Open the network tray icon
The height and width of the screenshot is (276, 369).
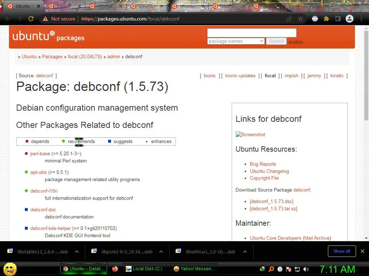(297, 269)
